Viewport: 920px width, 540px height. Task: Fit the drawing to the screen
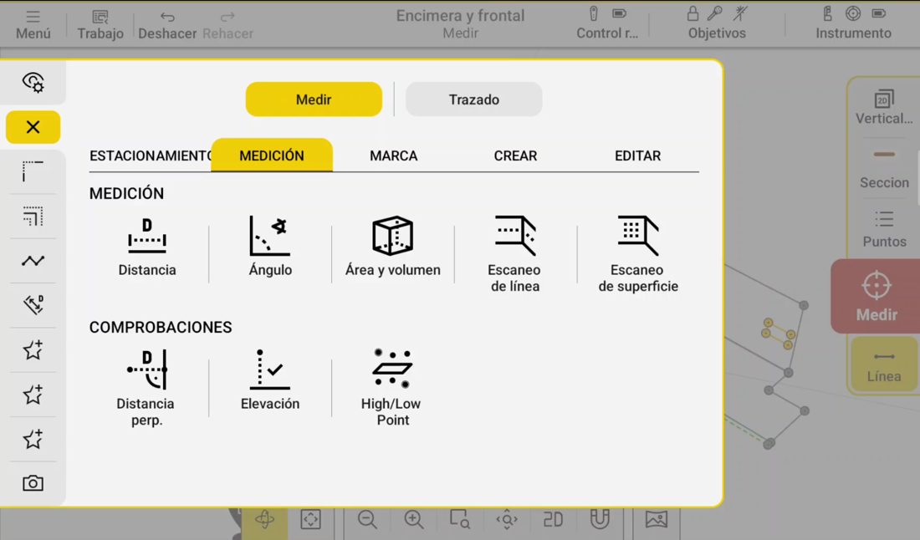coord(310,519)
